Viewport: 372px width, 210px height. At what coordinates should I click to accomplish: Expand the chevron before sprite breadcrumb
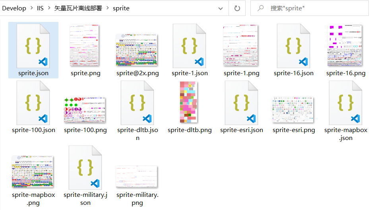[x=107, y=8]
